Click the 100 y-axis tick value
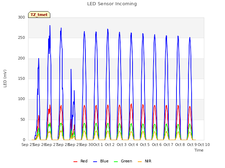The image size is (225, 168). pos(21,99)
